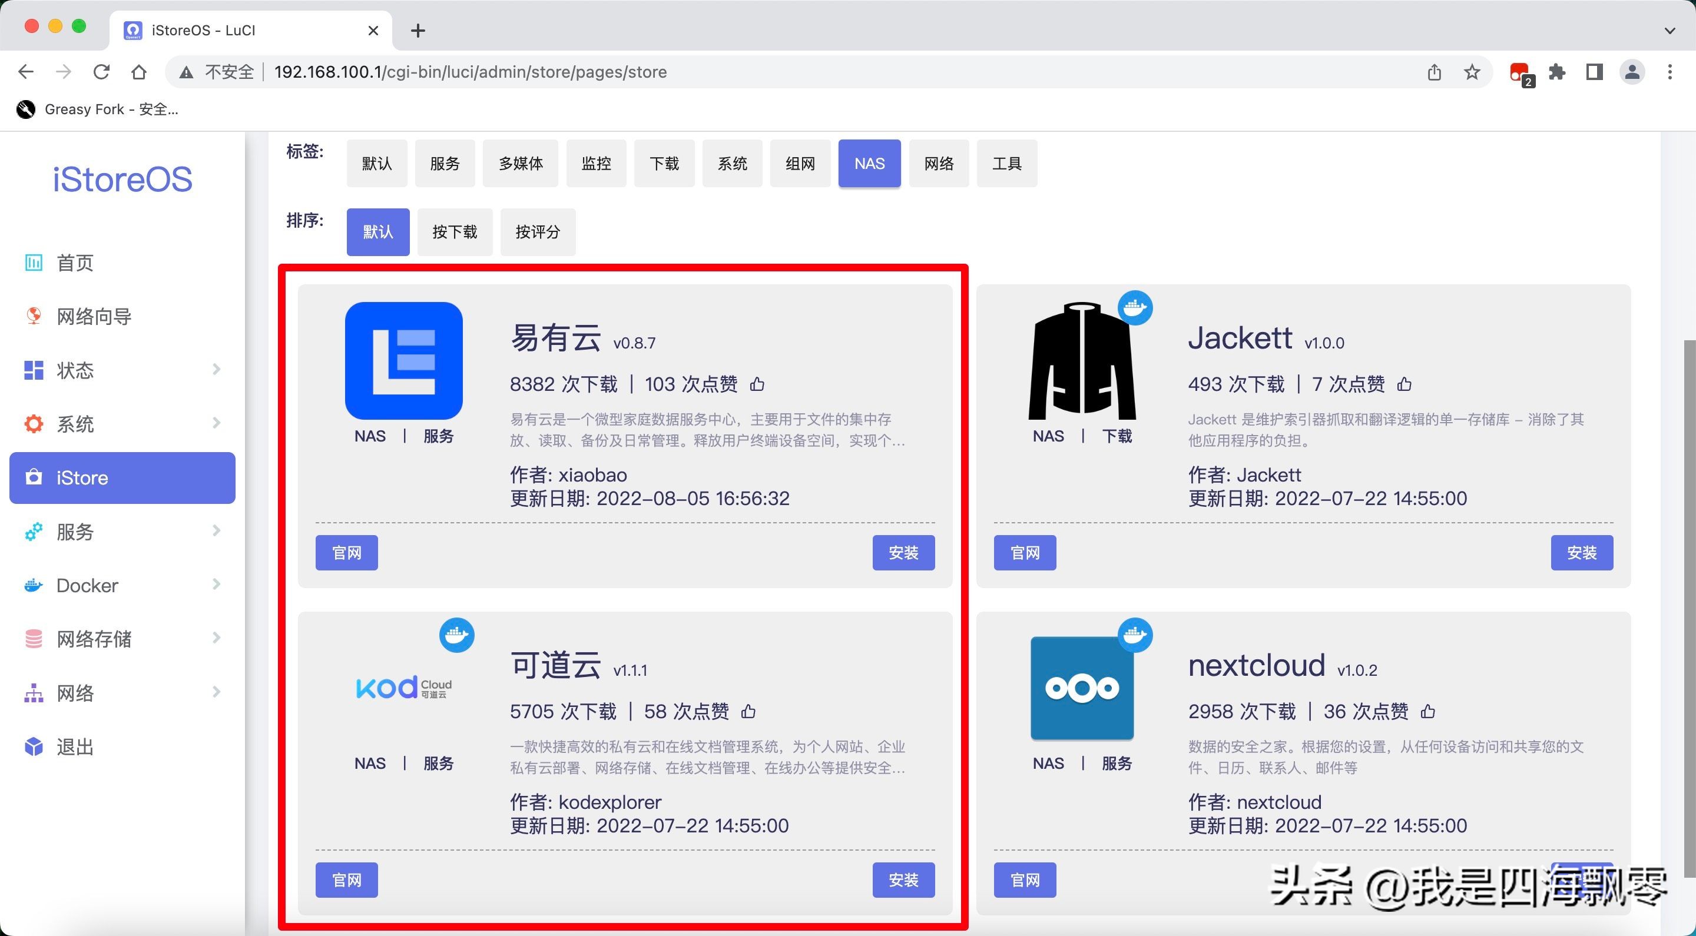Select the 按下载 sort option
The height and width of the screenshot is (936, 1696).
[x=454, y=232]
